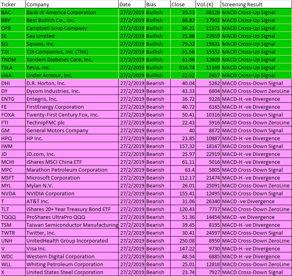Viewport: 292px width, 276px height.
Task: Select Twenty-First Century Fox, Inc. cell
Action: pyautogui.click(x=72, y=115)
